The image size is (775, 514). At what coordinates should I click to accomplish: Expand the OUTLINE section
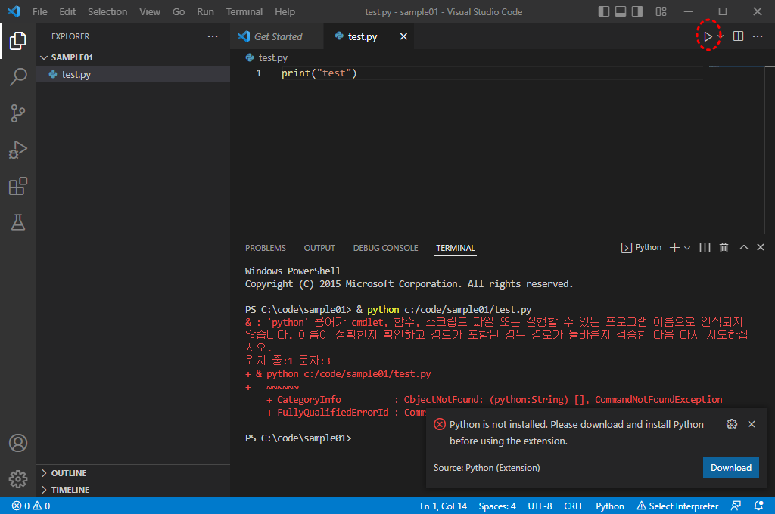tap(133, 473)
